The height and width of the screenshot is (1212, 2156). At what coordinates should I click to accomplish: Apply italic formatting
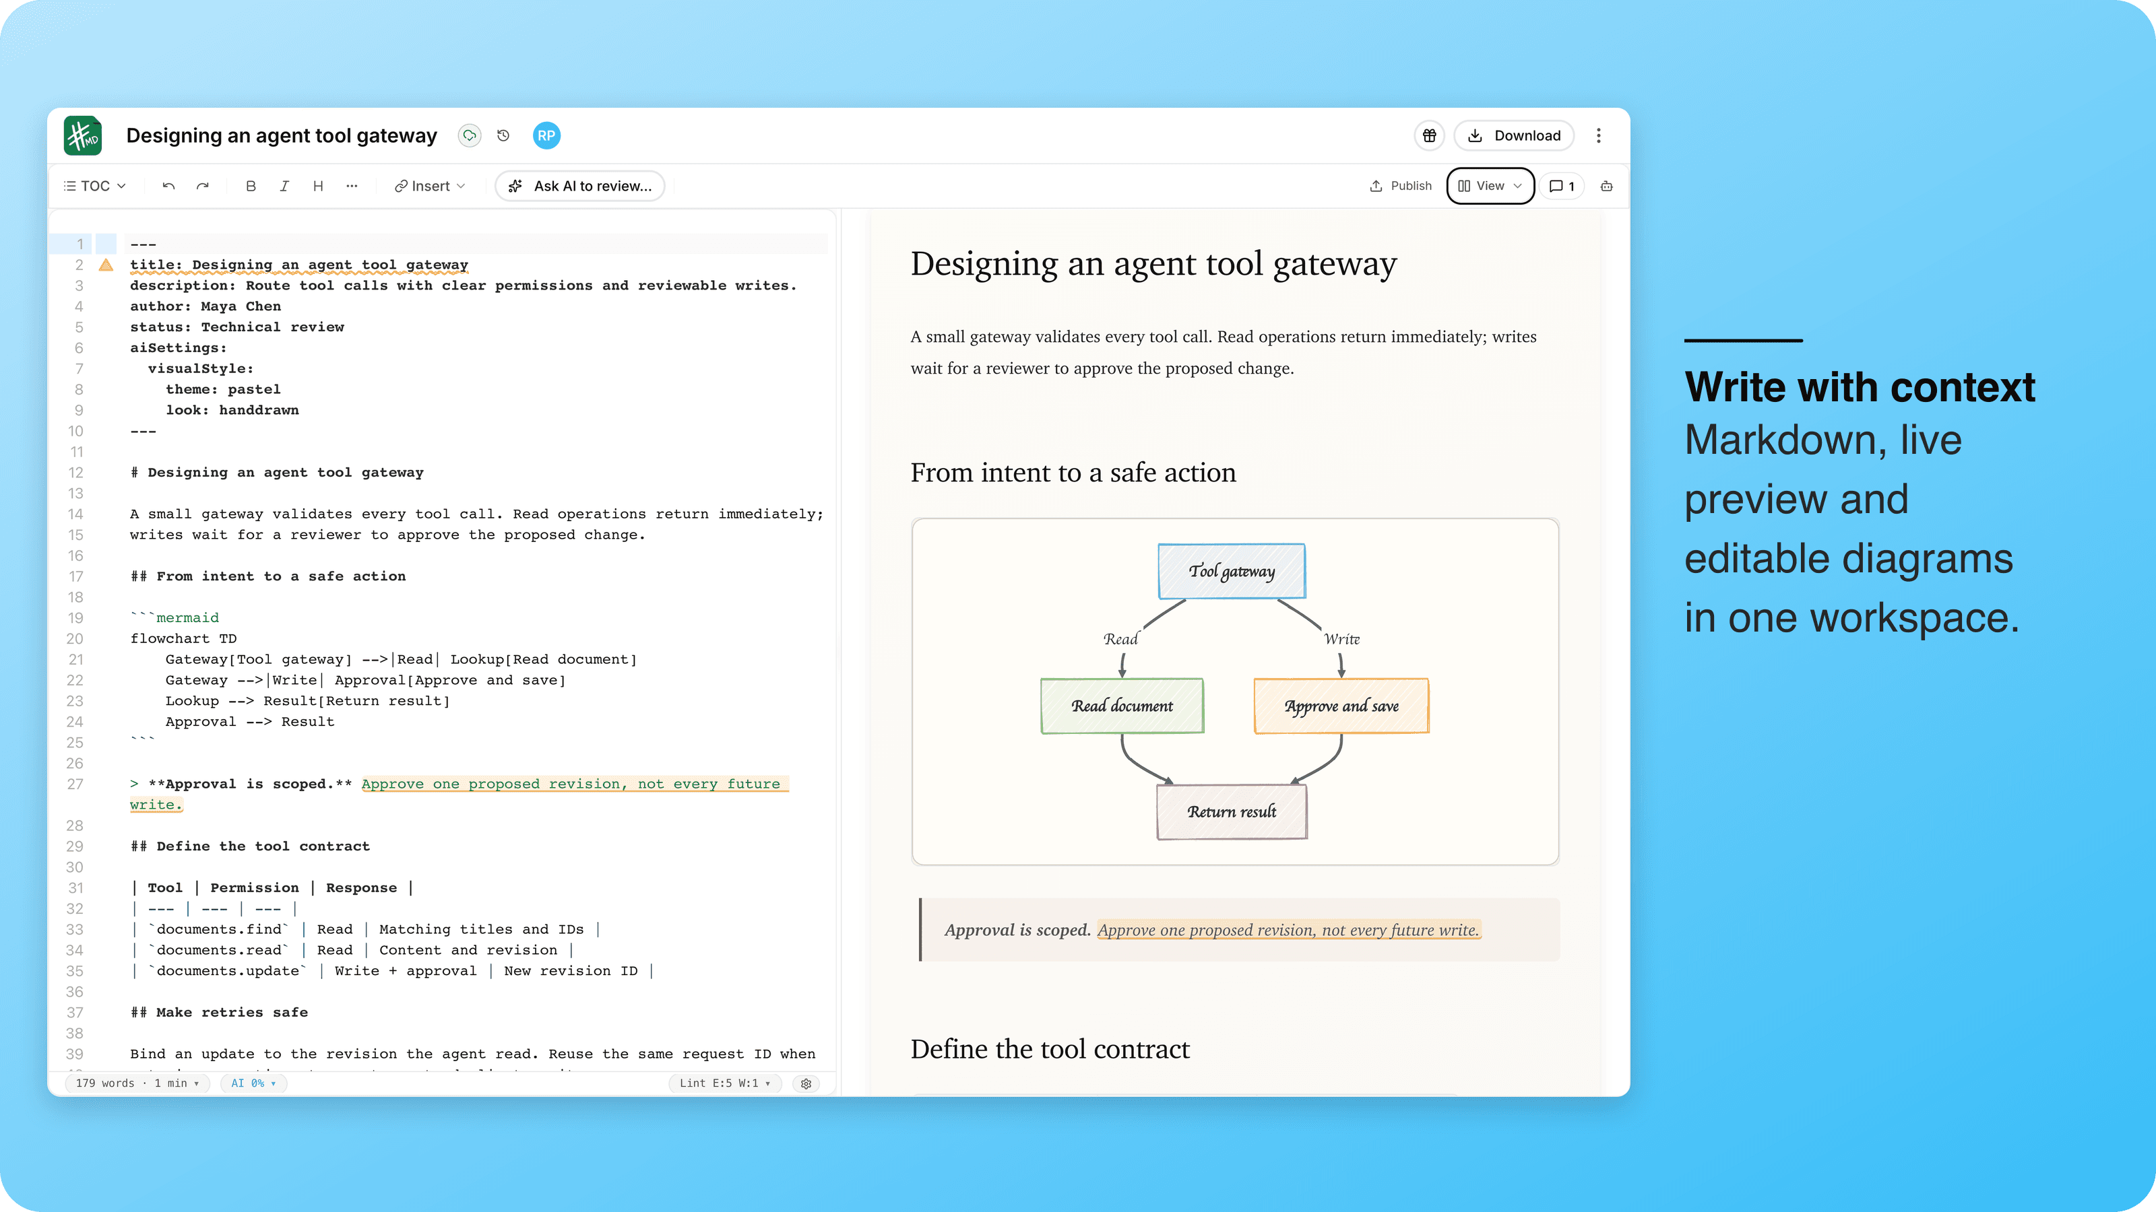tap(284, 186)
